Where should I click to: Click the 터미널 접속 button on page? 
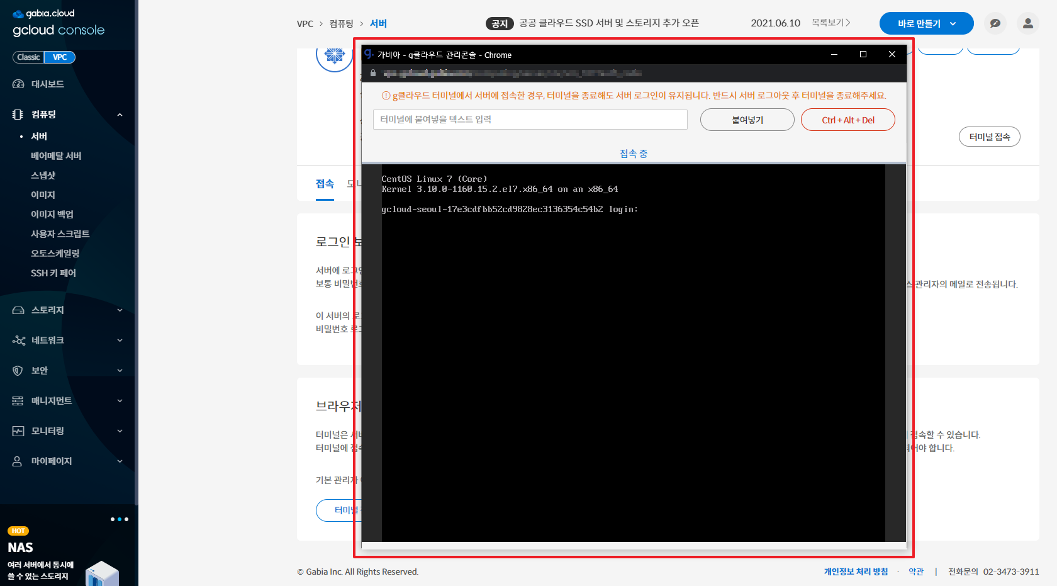point(990,137)
